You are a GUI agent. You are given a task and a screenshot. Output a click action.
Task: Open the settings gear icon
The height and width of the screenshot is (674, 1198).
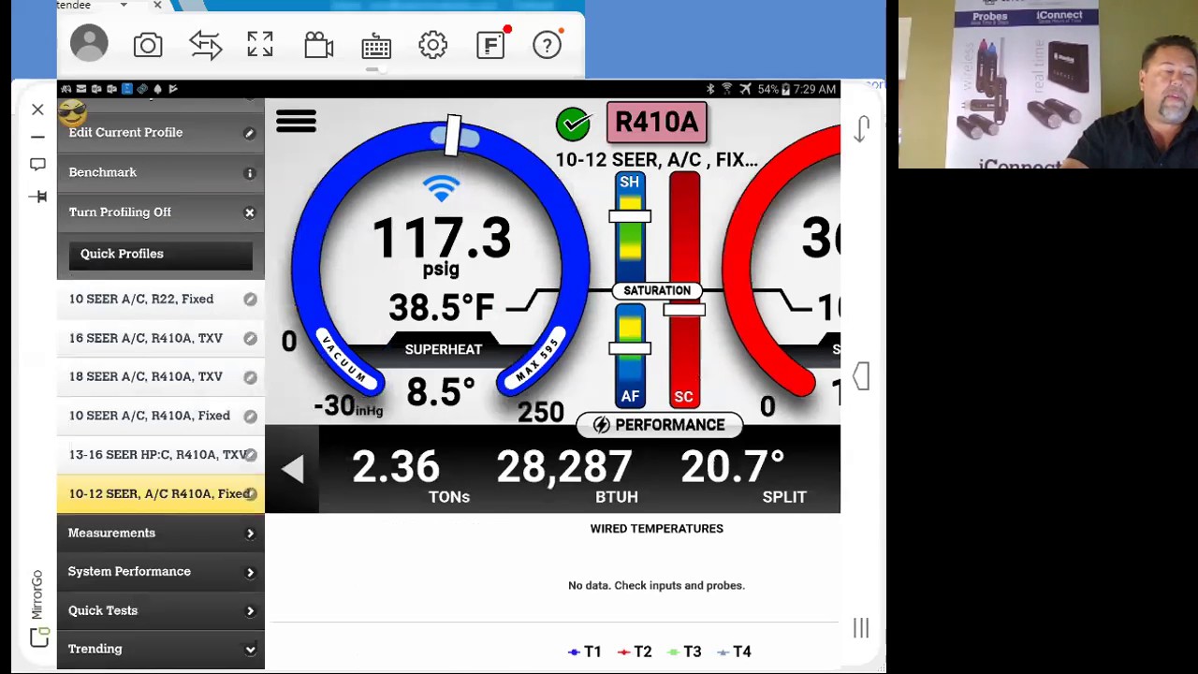coord(432,45)
